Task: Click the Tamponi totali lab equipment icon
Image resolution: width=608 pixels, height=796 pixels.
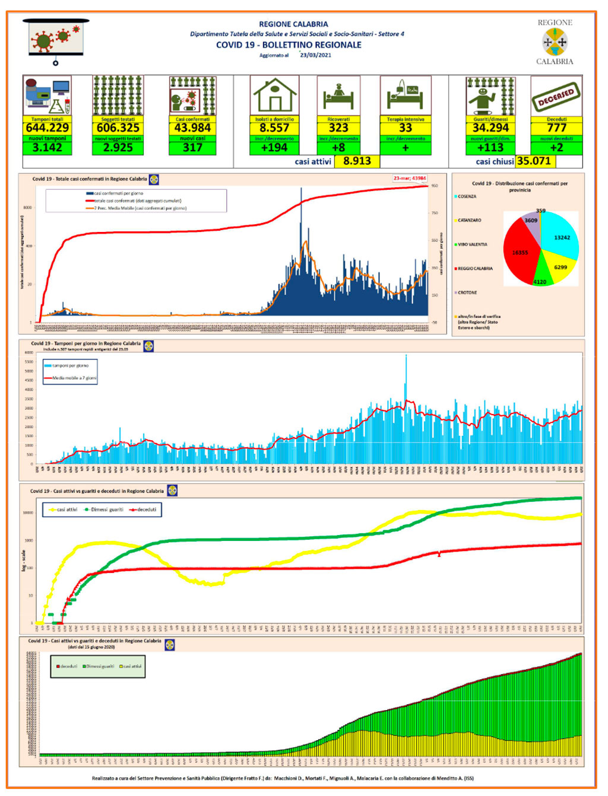Action: point(47,95)
